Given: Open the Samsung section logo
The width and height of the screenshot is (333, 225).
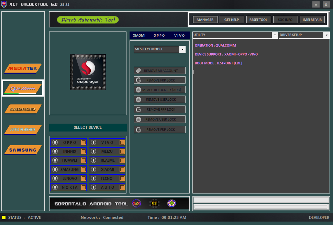Looking at the screenshot, I should point(23,150).
